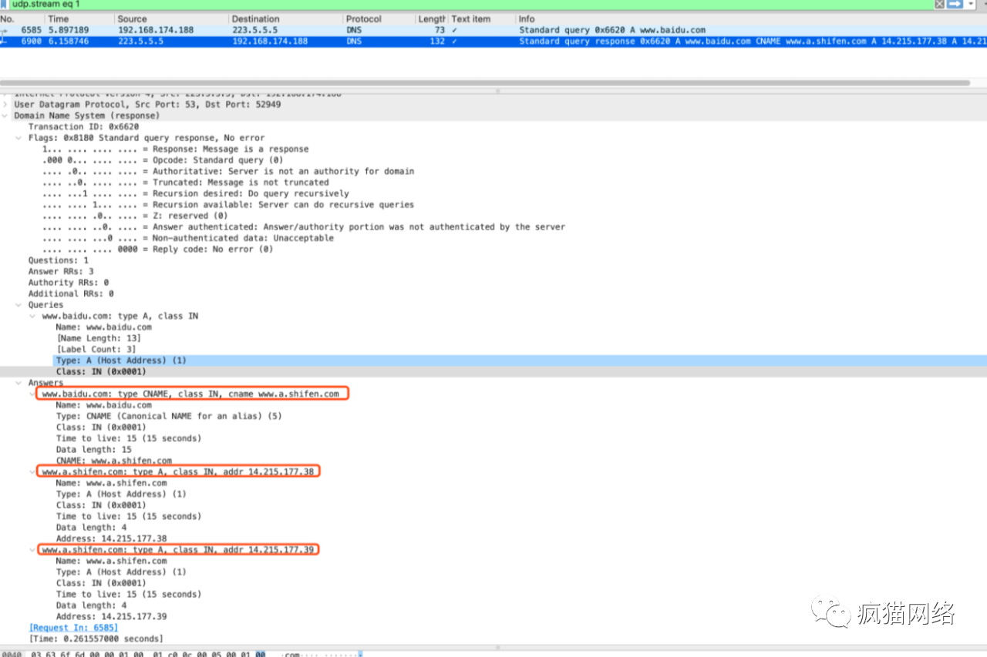Collapse the answer node for addr 14.215.177.39
Screen dimensions: 987x657
point(33,550)
